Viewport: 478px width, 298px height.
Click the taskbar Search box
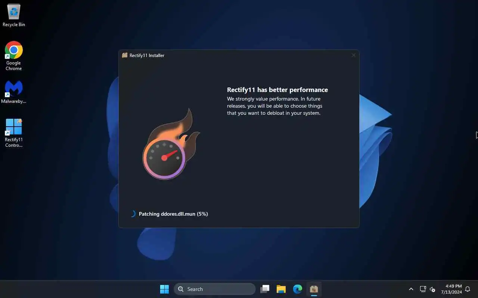(x=215, y=289)
